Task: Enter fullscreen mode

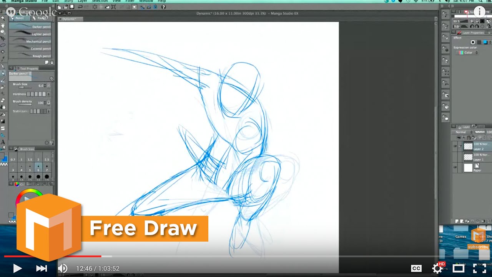Action: 479,268
